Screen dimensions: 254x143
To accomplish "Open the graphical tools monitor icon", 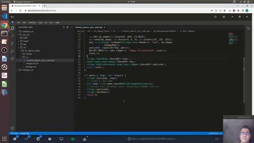I will coord(61,139).
